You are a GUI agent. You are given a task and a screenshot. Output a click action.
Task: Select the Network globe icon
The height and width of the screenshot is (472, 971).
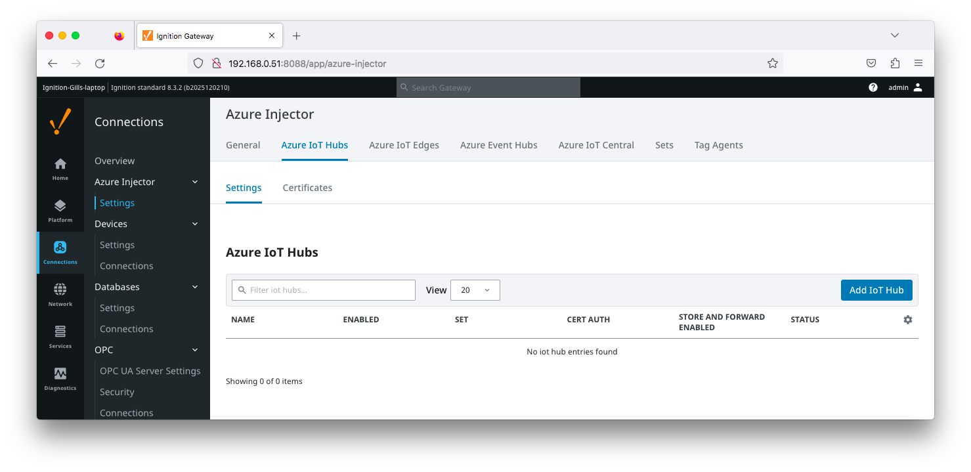[x=60, y=293]
